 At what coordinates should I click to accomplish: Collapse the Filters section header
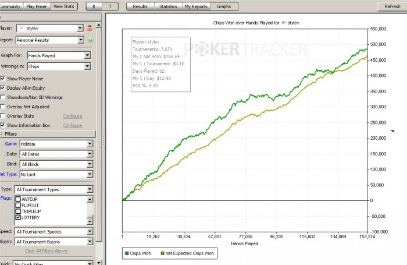48,134
